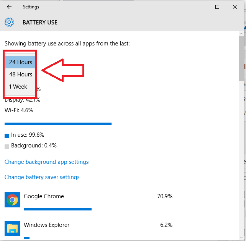Maximize the Settings window

[x=217, y=7]
